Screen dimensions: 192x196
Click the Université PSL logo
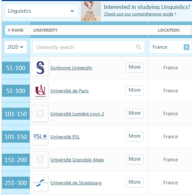click(x=40, y=137)
